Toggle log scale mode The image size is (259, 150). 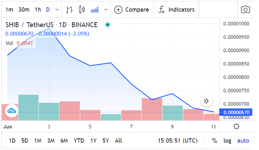tap(227, 140)
